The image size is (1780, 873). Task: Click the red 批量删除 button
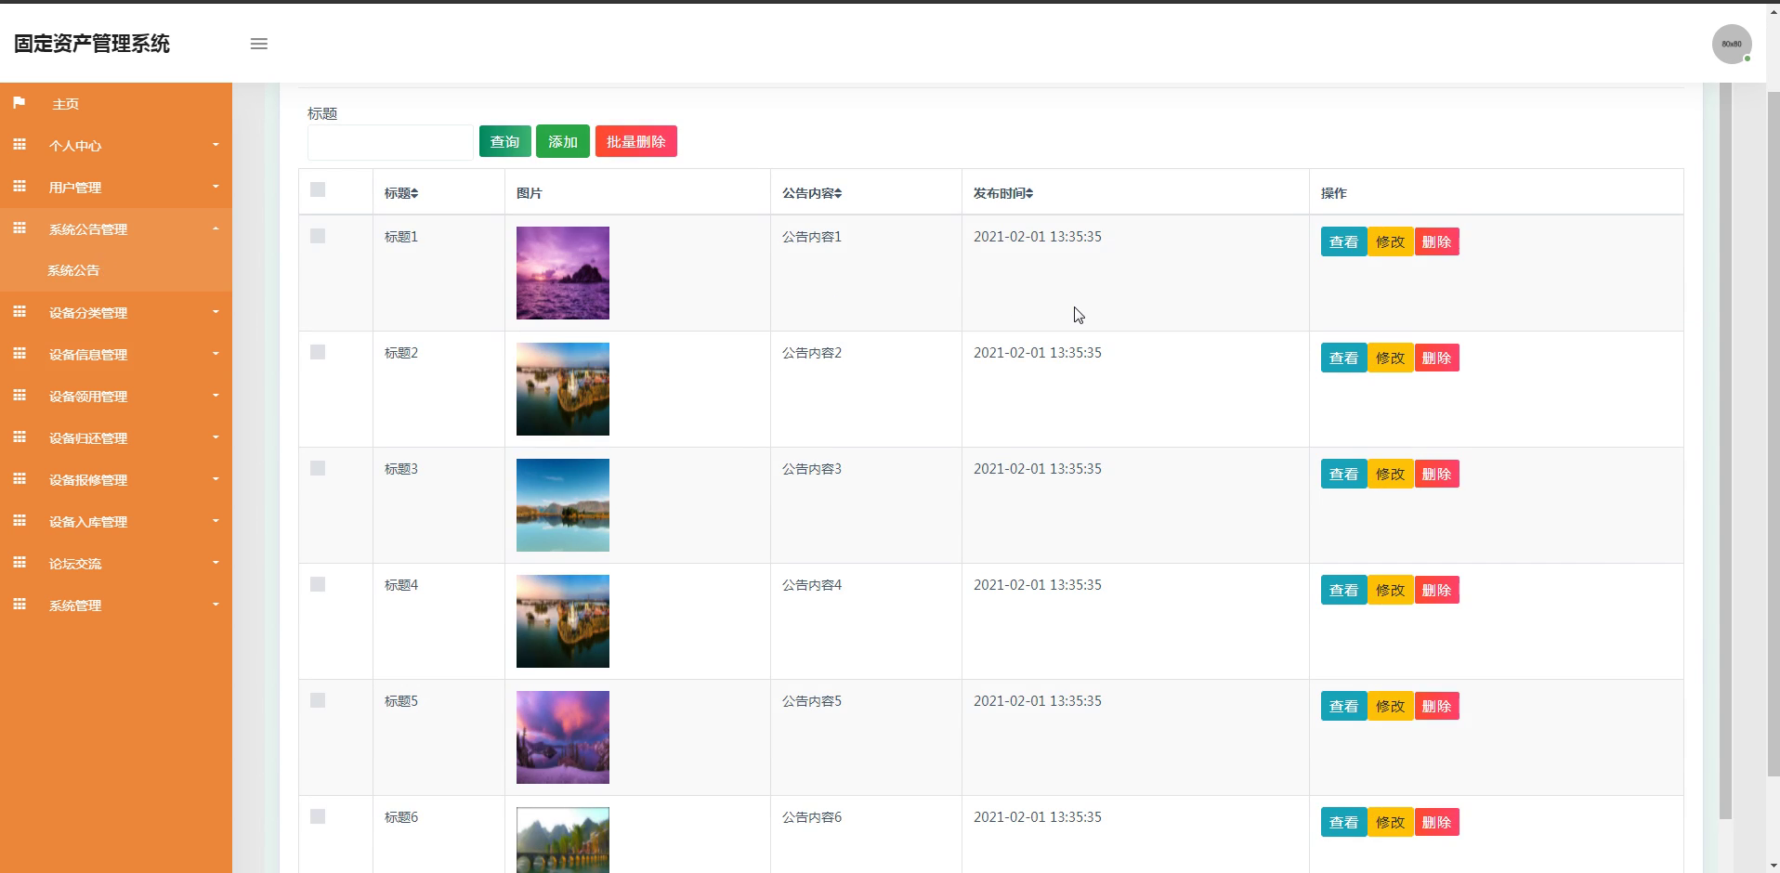click(636, 141)
